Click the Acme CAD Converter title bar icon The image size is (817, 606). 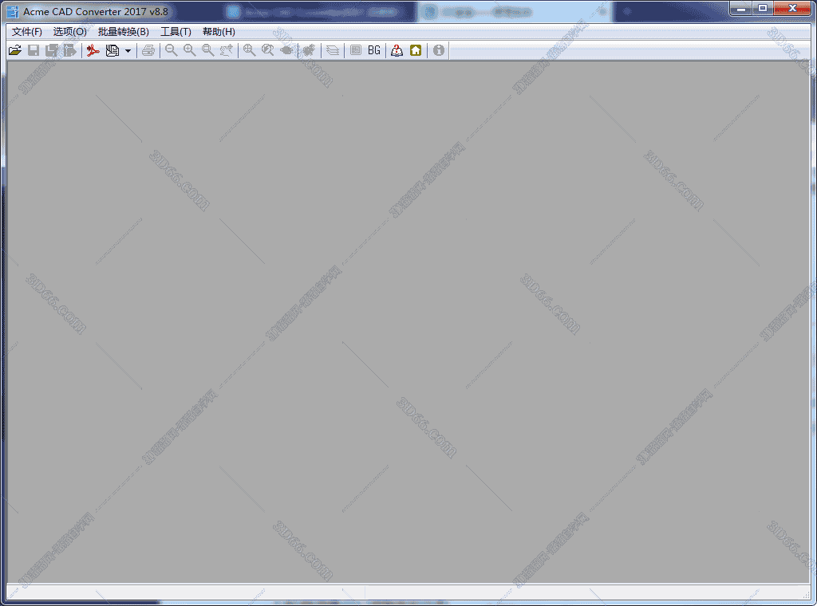click(x=13, y=11)
